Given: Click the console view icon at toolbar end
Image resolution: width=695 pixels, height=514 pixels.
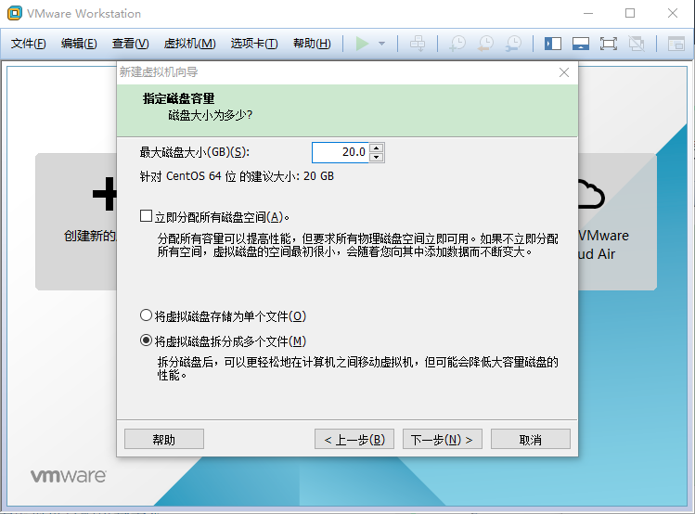Looking at the screenshot, I should (x=676, y=44).
